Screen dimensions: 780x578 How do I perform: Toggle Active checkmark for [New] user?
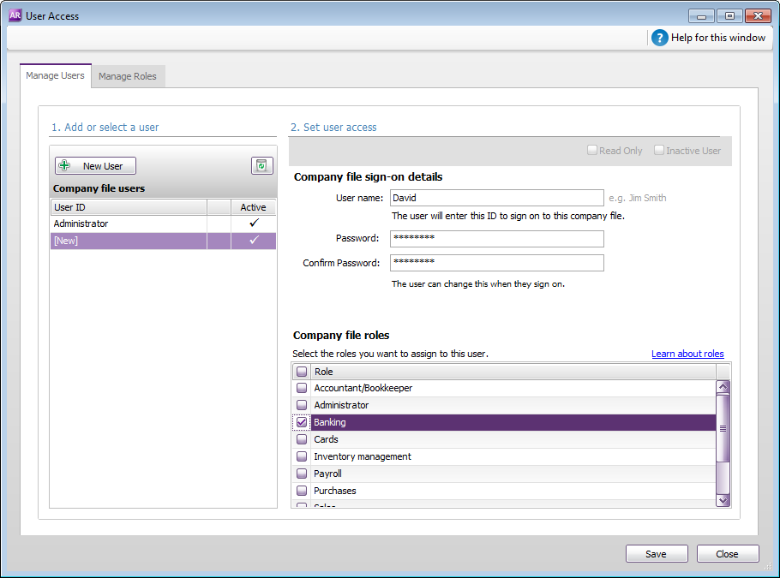[x=254, y=240]
